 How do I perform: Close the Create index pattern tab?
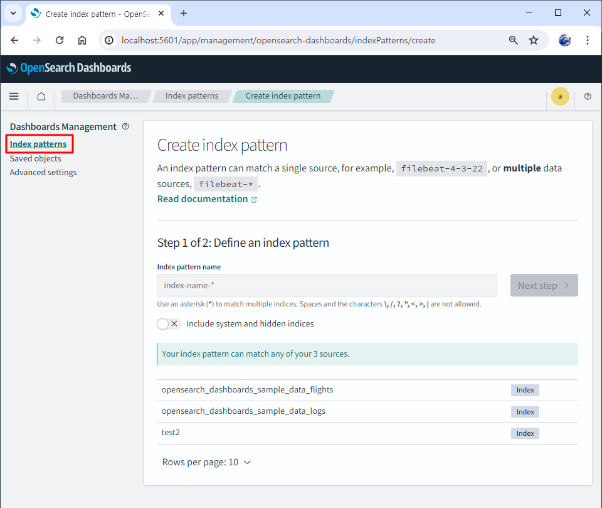click(161, 13)
